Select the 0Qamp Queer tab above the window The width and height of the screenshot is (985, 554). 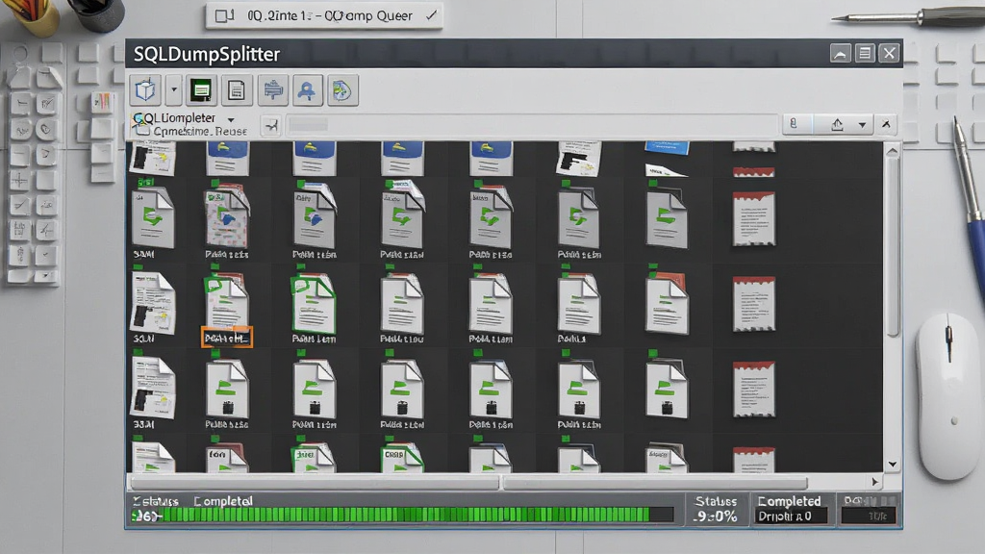[324, 15]
